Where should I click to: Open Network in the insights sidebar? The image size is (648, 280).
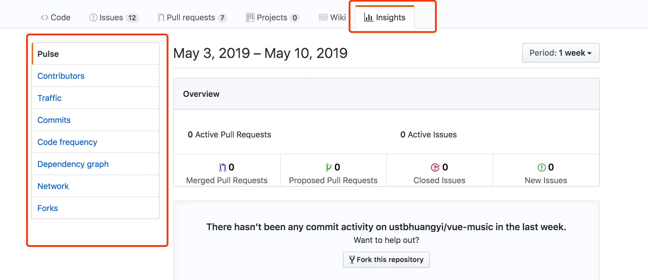[x=53, y=186]
